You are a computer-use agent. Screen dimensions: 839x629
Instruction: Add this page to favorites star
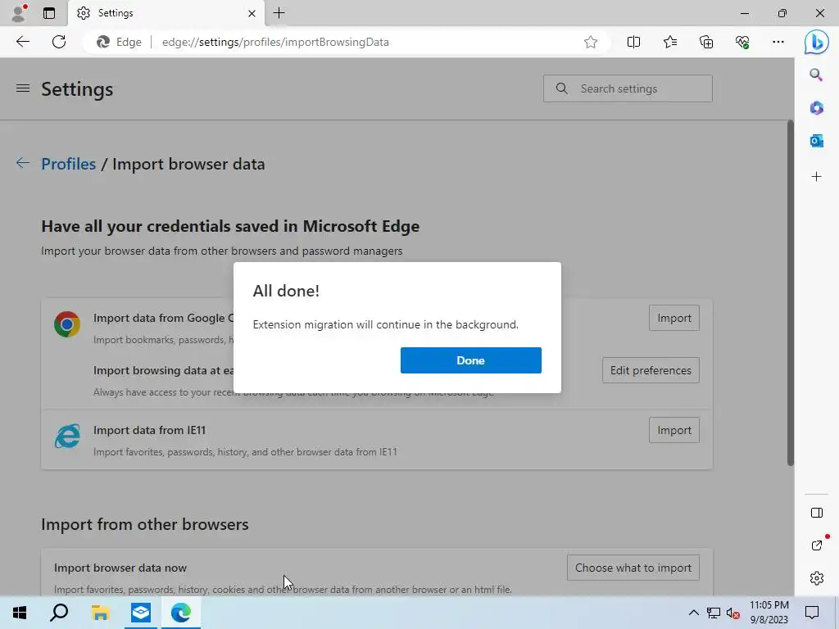click(590, 42)
